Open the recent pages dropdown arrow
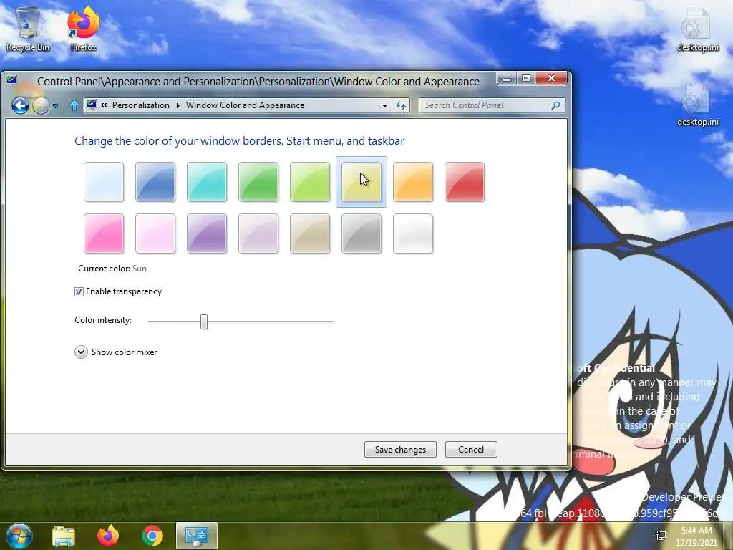The image size is (733, 550). coord(56,106)
